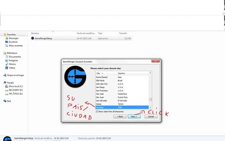Screen dimensions: 225x141
Task: Open Disco local (C:) drive icon
Action: [6, 86]
